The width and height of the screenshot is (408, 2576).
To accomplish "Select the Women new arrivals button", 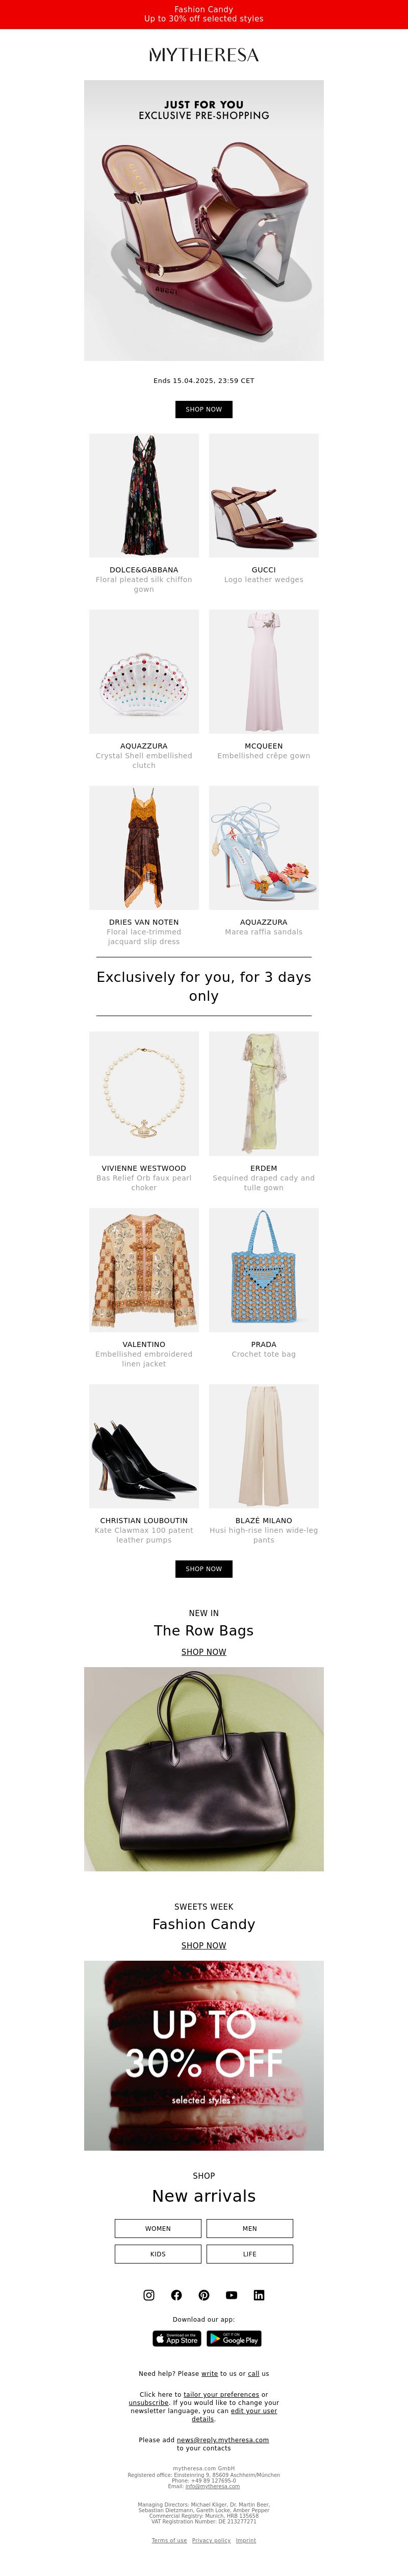I will pos(158,2229).
